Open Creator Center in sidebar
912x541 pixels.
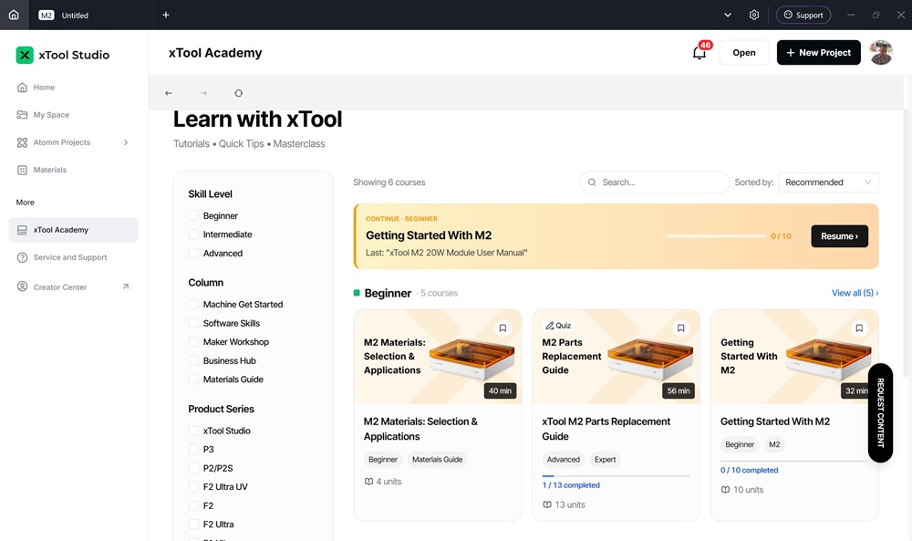click(x=73, y=286)
